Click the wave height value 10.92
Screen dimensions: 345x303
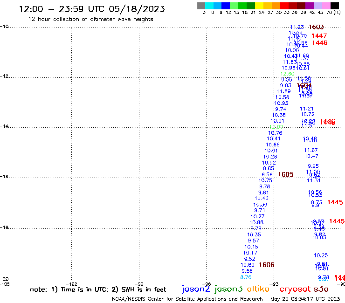pyautogui.click(x=269, y=163)
